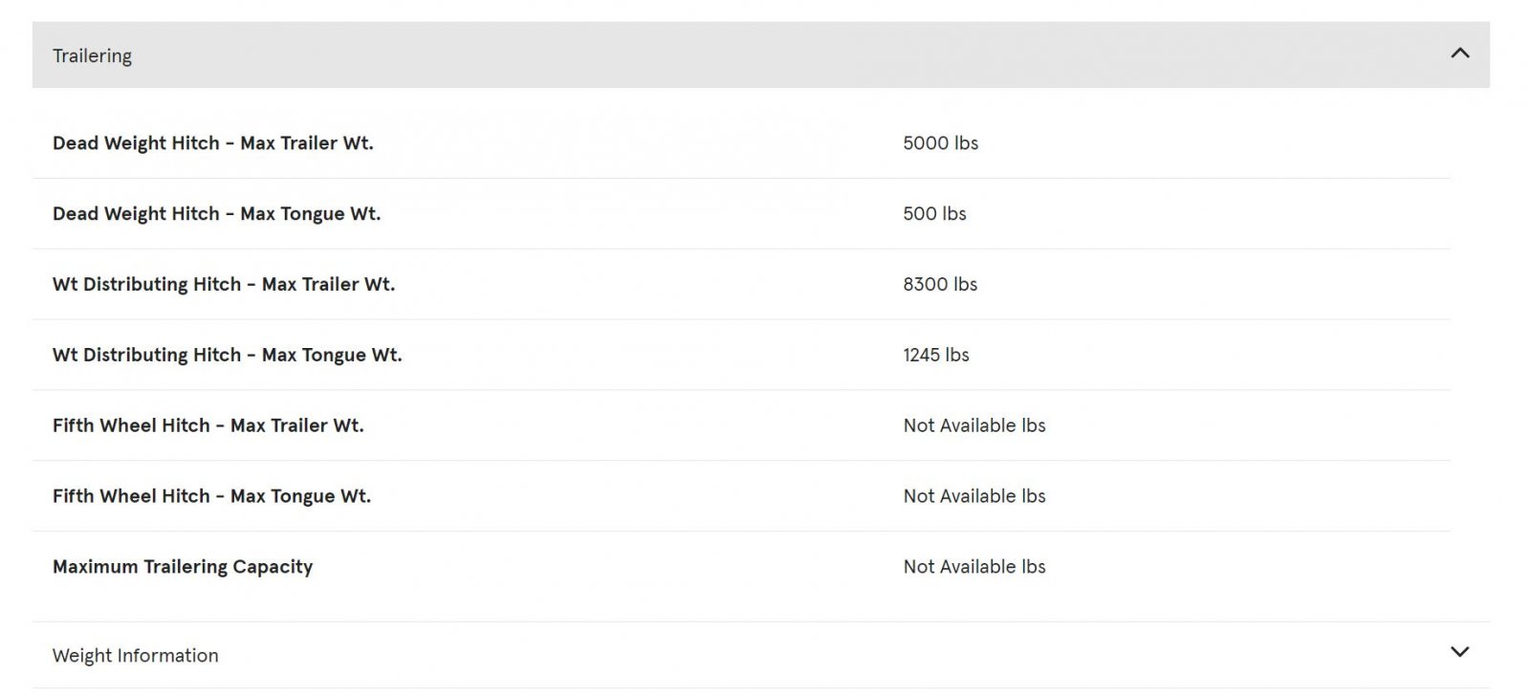Click Wt Distributing Hitch Max Trailer Wt. label
Screen dimensions: 1530x696
coord(223,284)
